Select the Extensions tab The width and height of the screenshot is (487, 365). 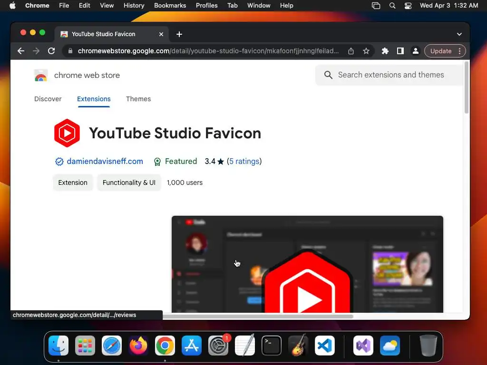pos(94,99)
